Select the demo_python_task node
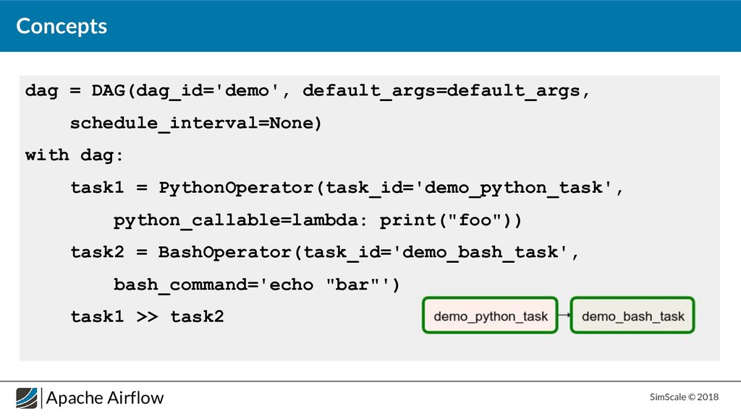The image size is (741, 416). [x=490, y=316]
